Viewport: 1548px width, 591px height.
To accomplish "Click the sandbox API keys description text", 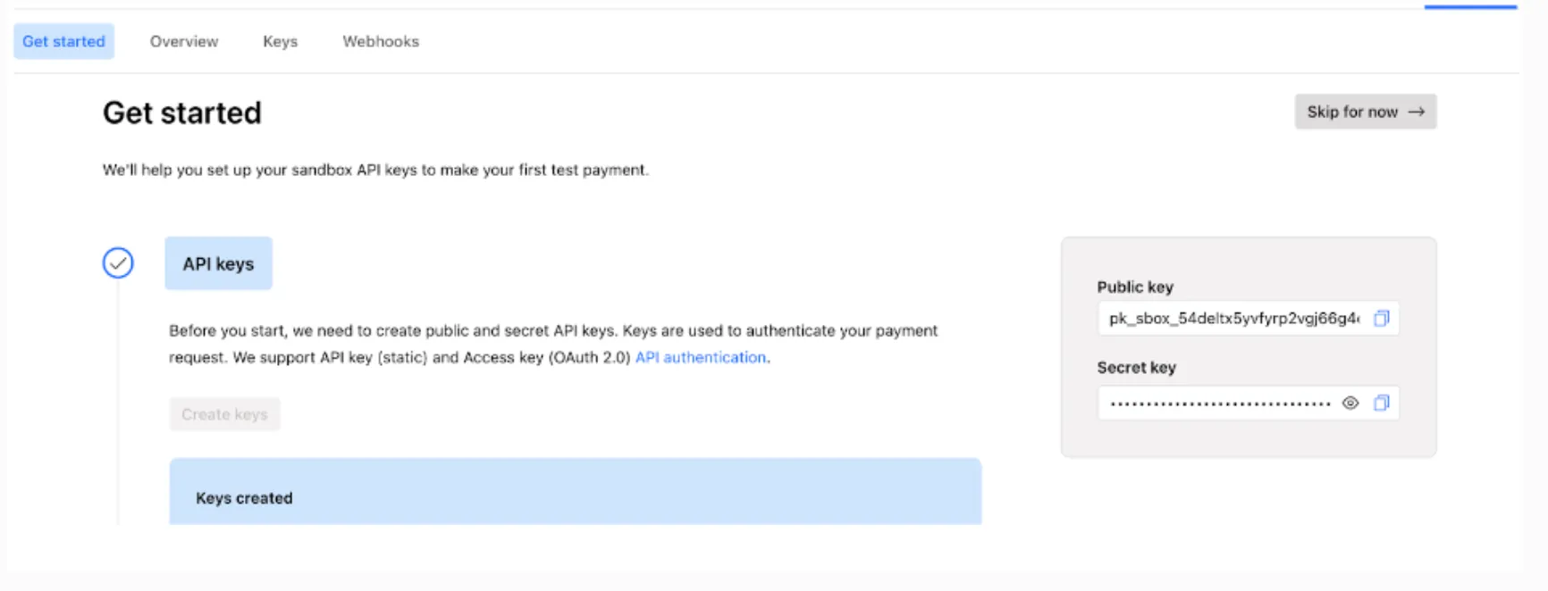I will coord(375,170).
